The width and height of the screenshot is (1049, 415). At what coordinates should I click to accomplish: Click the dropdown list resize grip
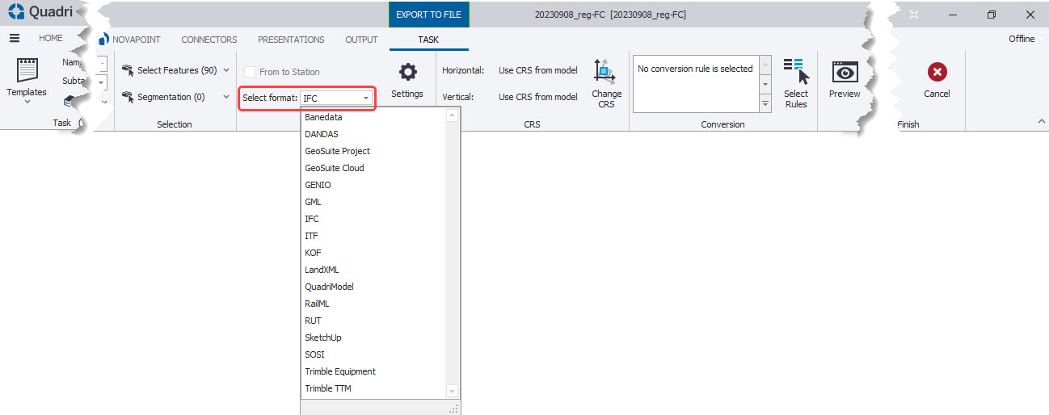453,409
